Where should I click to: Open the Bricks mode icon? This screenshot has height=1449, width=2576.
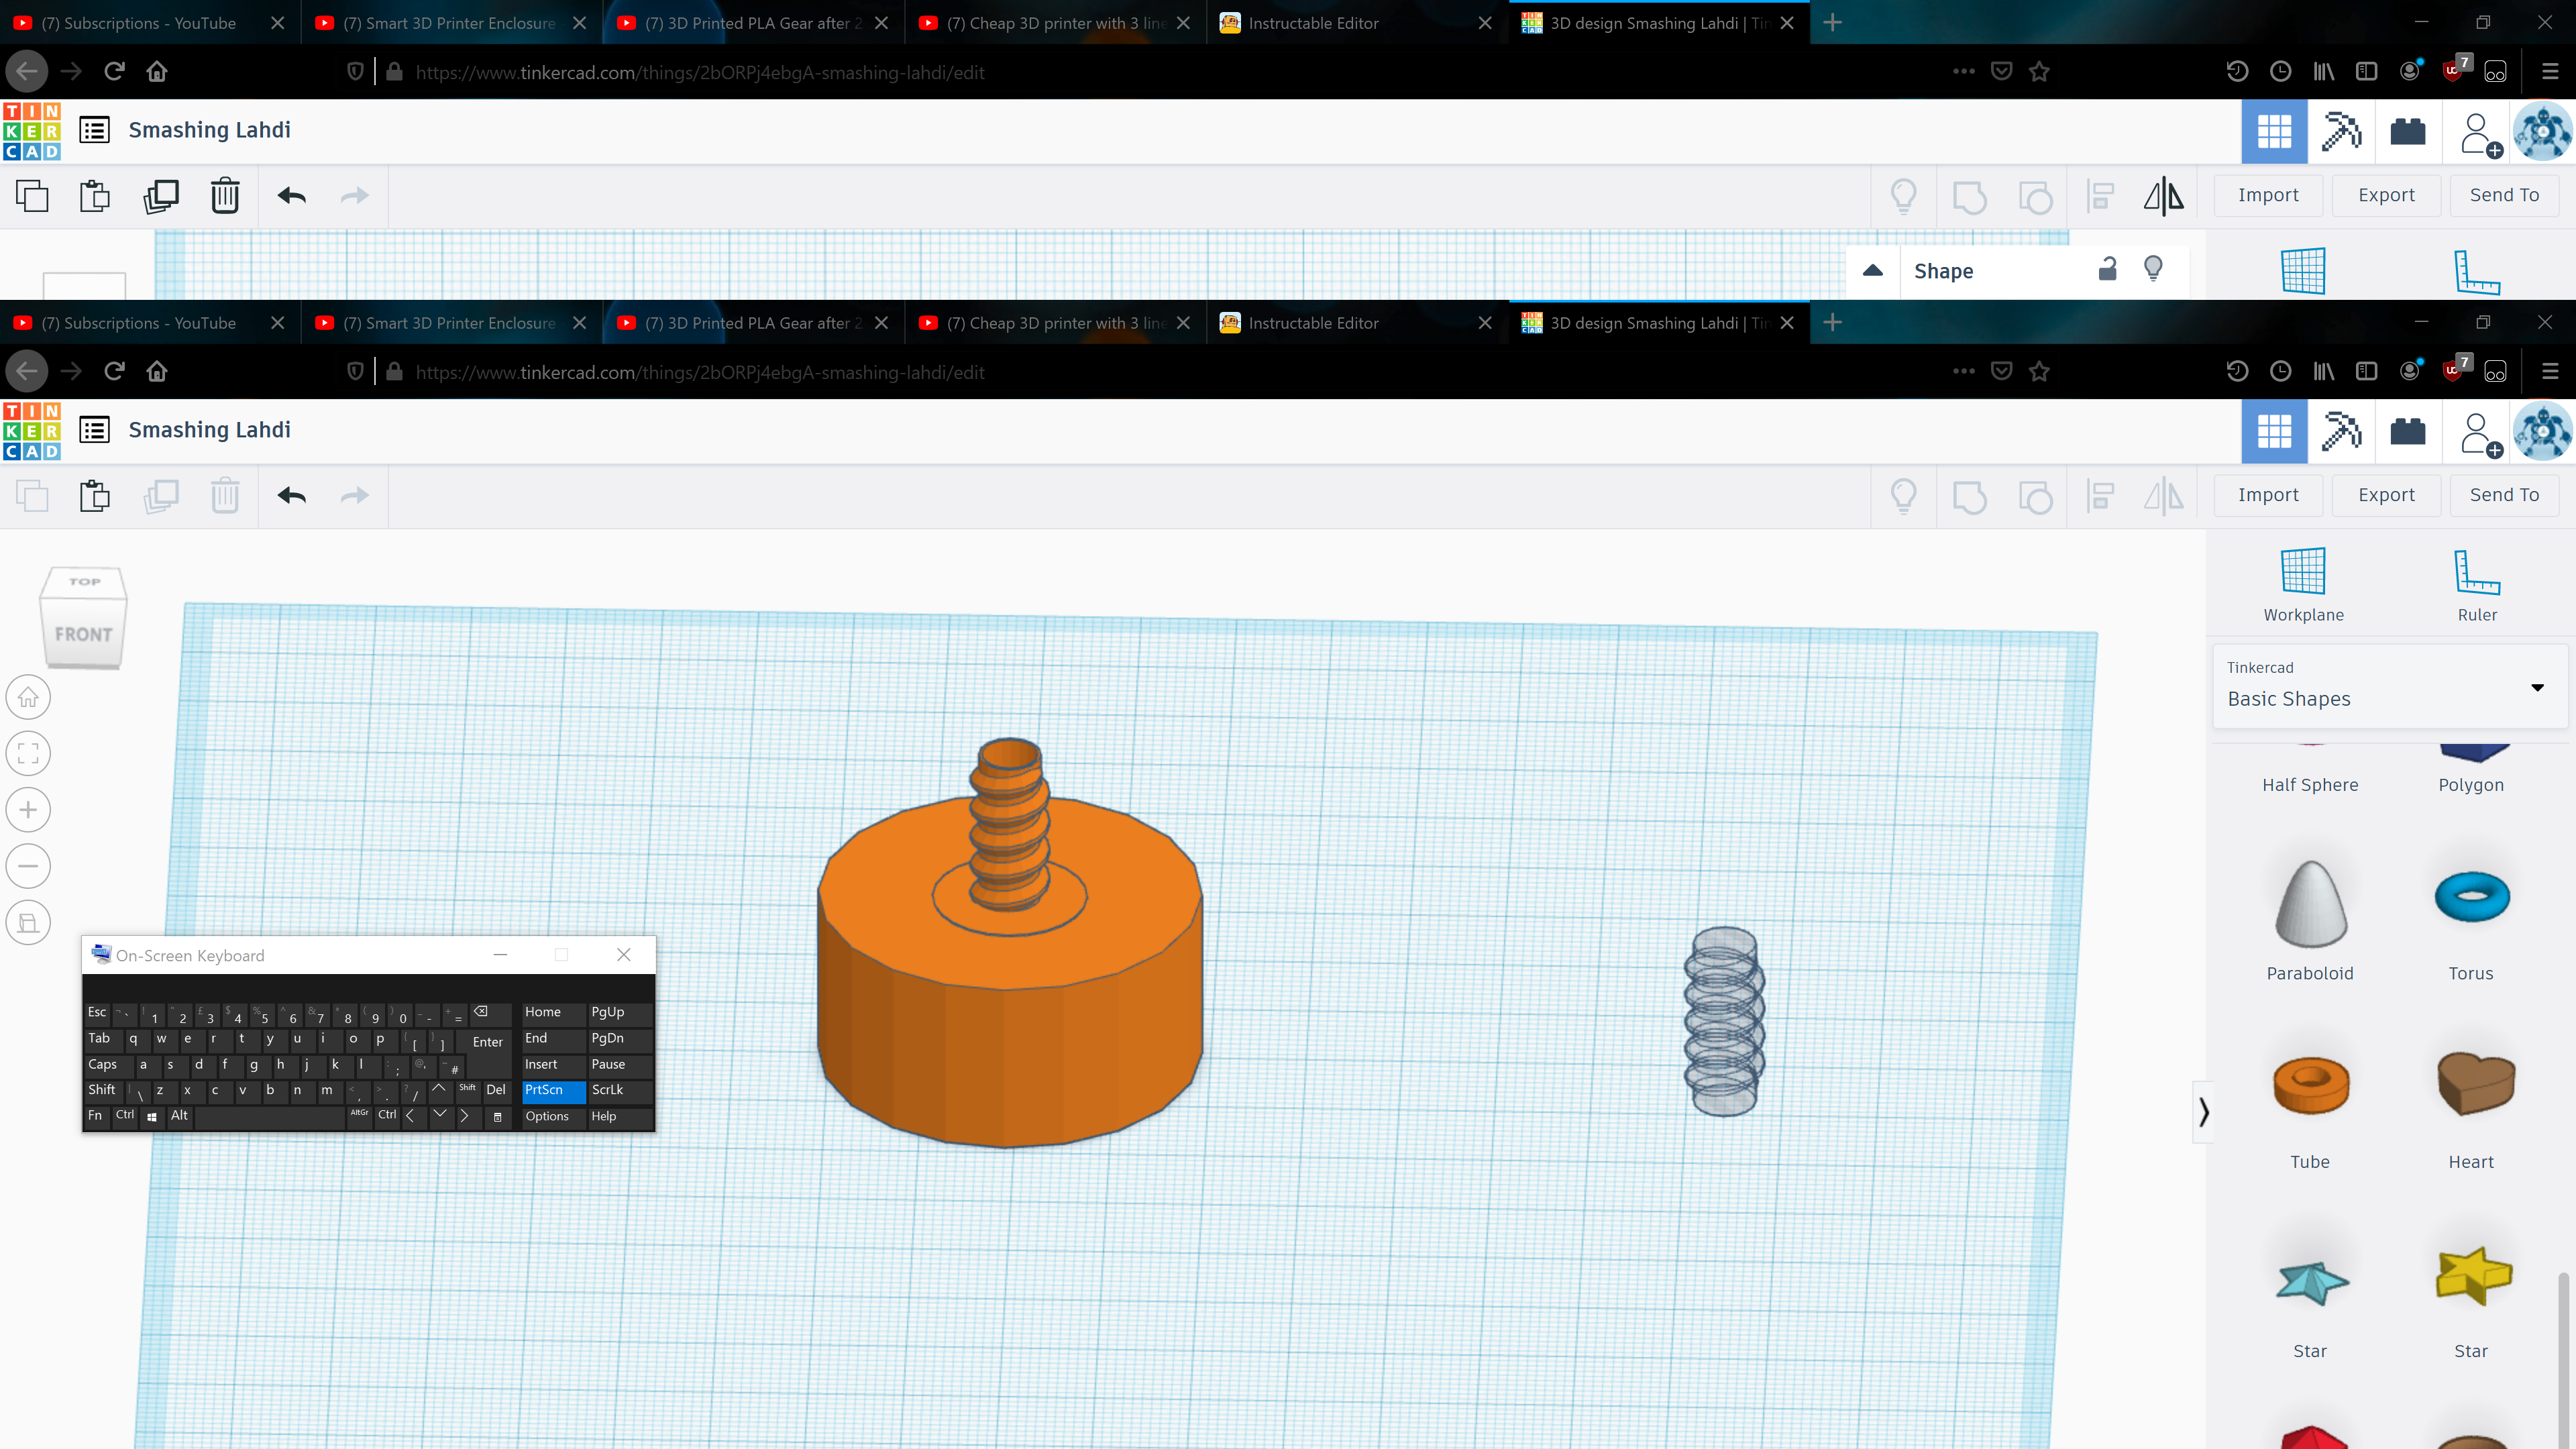[2407, 432]
